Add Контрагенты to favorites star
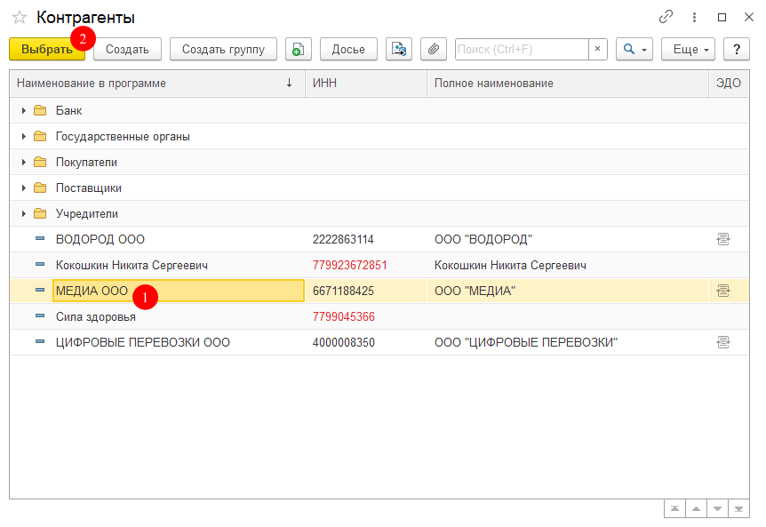 (x=20, y=18)
